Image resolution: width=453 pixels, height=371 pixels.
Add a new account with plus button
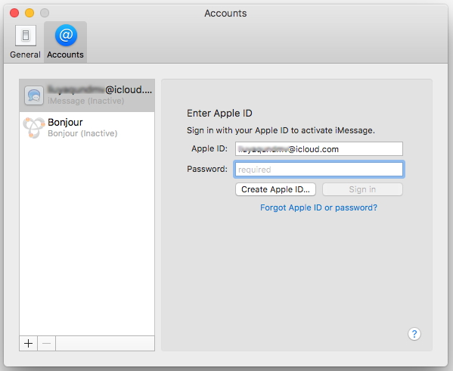[x=28, y=343]
